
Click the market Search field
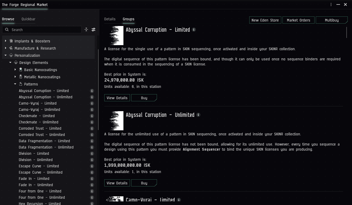click(45, 30)
